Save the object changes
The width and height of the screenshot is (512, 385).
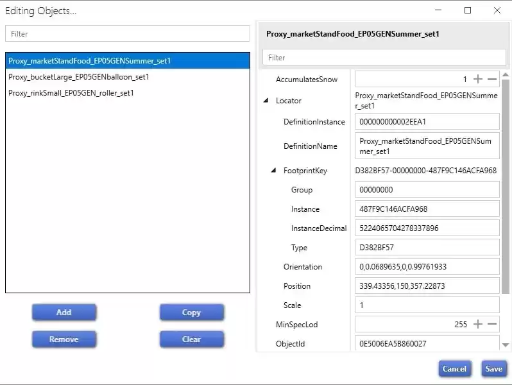tap(493, 369)
